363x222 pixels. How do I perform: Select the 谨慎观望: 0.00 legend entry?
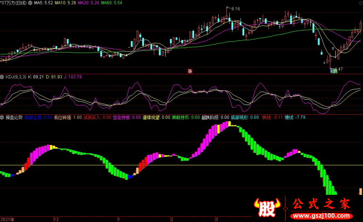[x=156, y=117]
